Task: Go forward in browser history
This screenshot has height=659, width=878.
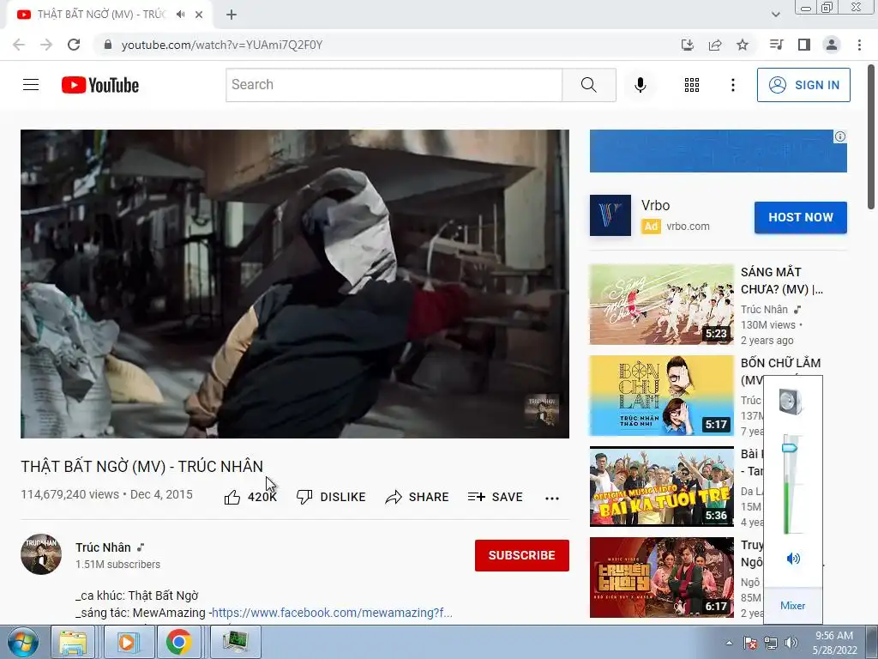Action: click(x=46, y=45)
